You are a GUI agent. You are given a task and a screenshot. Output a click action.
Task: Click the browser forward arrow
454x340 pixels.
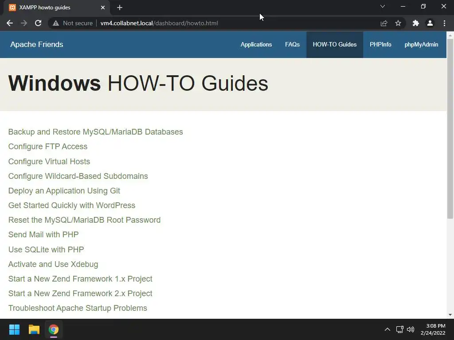pos(24,23)
